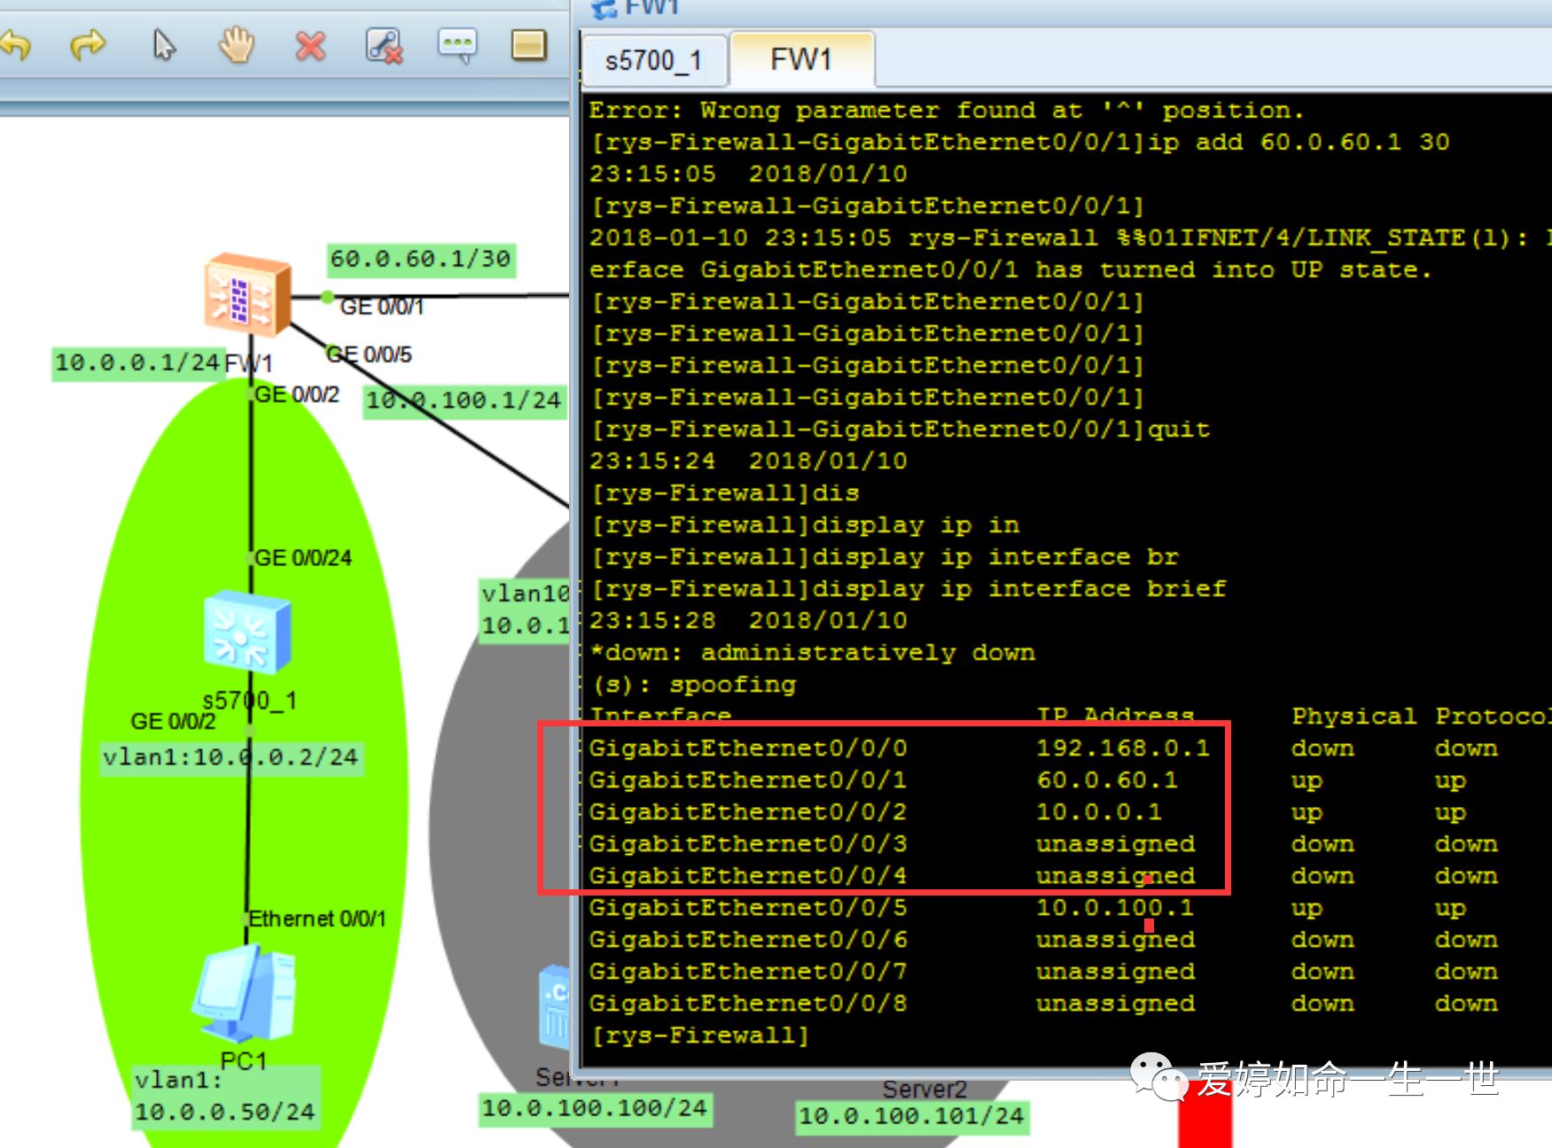Click the s5700_1 device name in topology

(250, 701)
